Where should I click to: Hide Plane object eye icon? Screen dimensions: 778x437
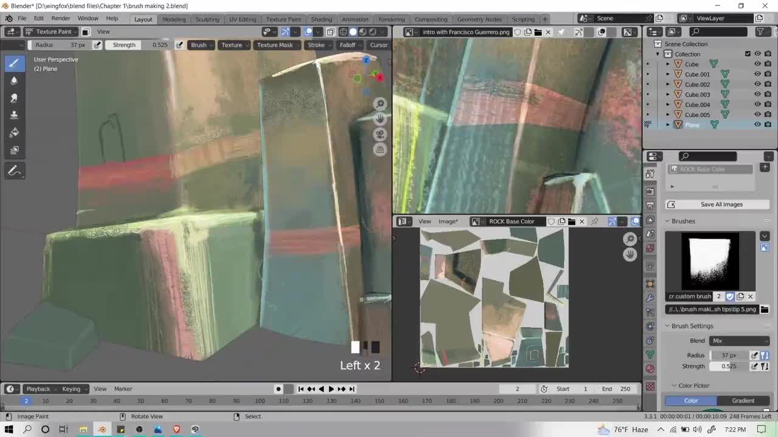(x=757, y=125)
